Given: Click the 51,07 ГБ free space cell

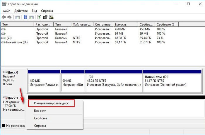Looking at the screenshot, I should [x=145, y=42].
